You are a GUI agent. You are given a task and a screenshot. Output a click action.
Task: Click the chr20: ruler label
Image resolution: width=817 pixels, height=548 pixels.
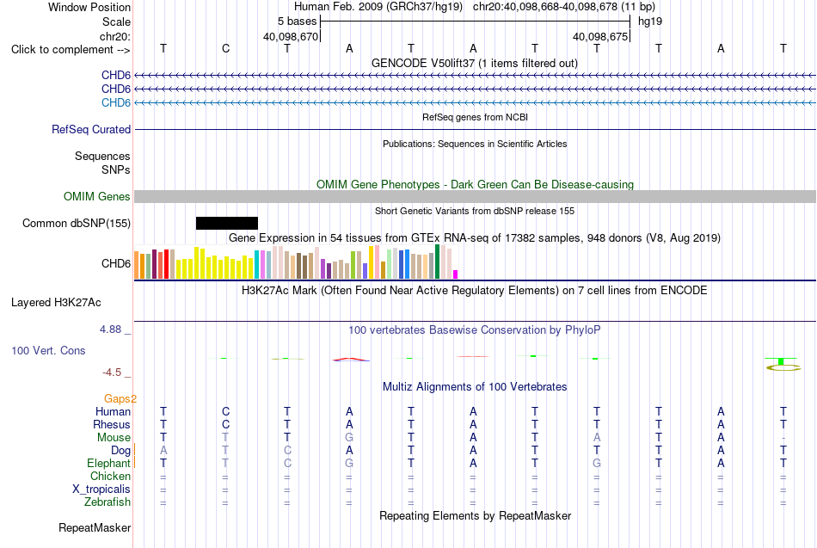coord(115,36)
